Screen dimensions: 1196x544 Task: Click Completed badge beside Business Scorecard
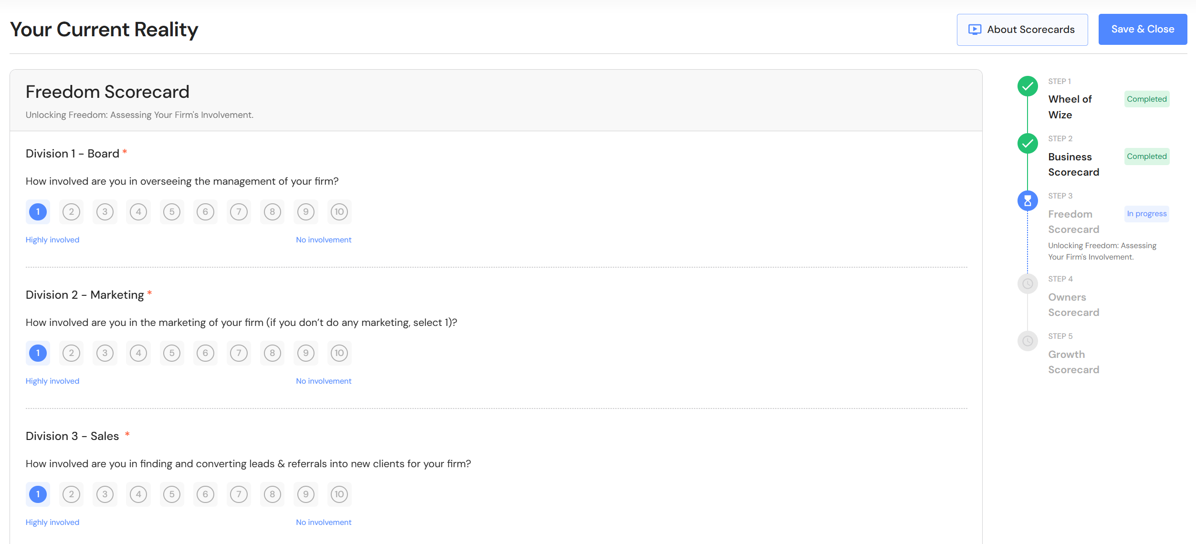coord(1146,157)
